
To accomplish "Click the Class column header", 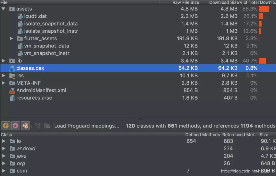I will click(92, 135).
